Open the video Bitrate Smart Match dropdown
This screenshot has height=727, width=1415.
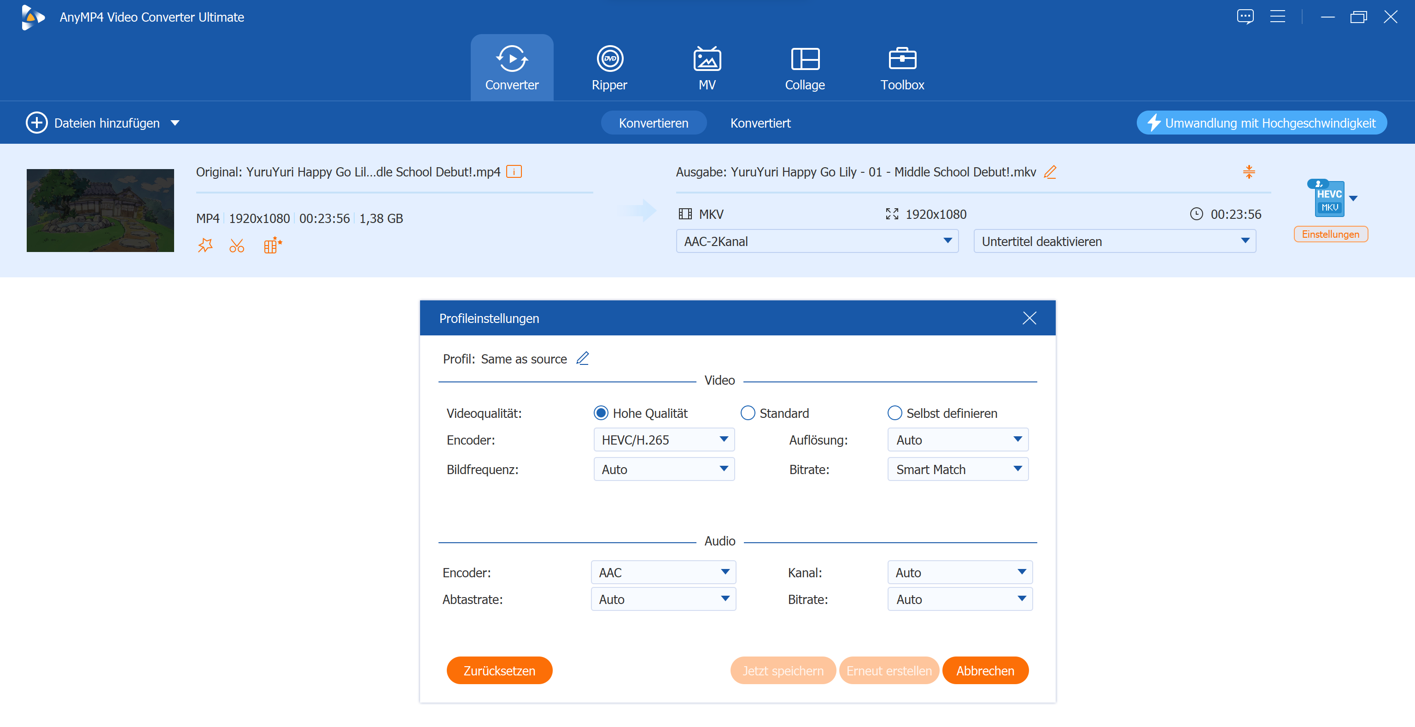(958, 469)
